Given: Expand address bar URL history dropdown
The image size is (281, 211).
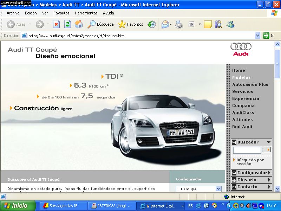Looking at the screenshot, I should pyautogui.click(x=257, y=36).
